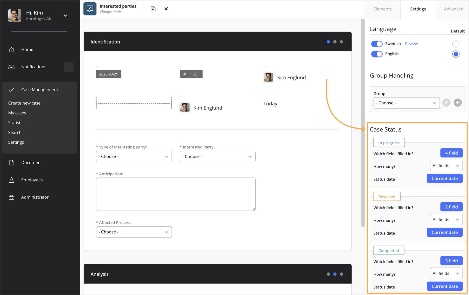Click Resolved Current date button
Image resolution: width=469 pixels, height=295 pixels.
coord(445,232)
